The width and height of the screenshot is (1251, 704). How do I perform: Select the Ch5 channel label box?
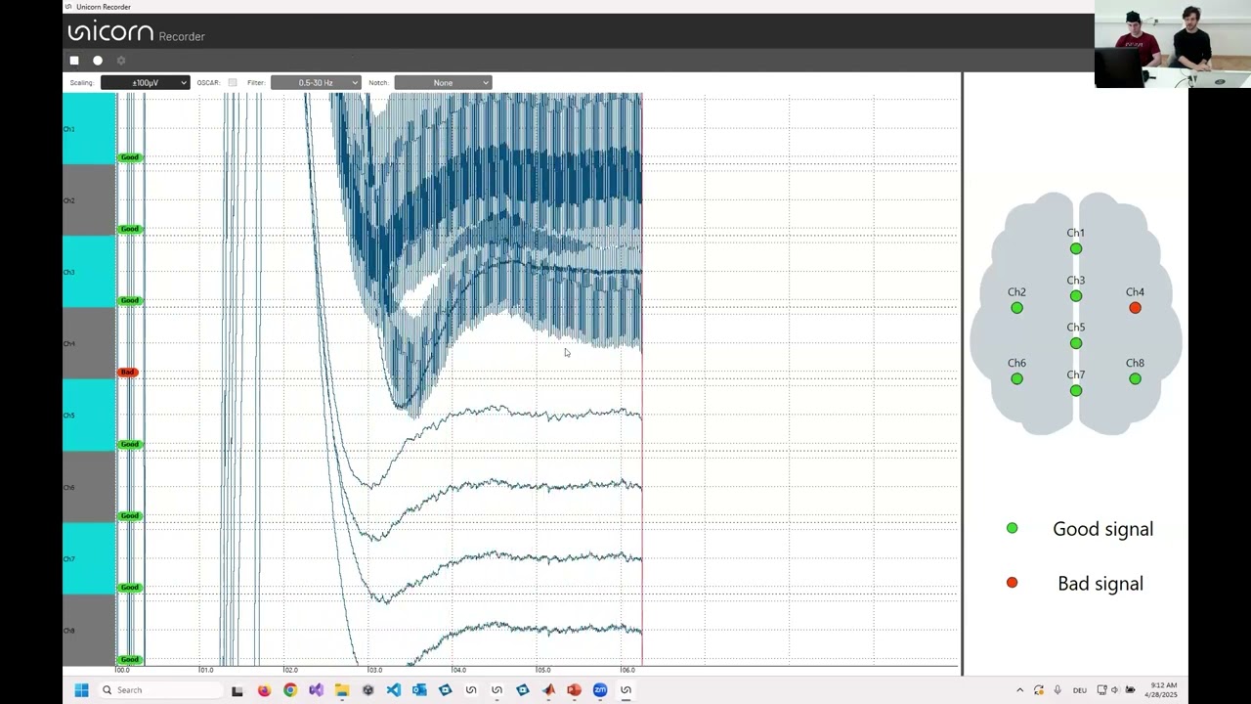89,415
